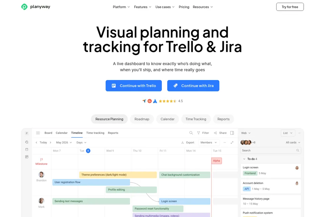Click the Filter funnel icon
Image resolution: width=325 pixels, height=217 pixels.
(x=199, y=133)
